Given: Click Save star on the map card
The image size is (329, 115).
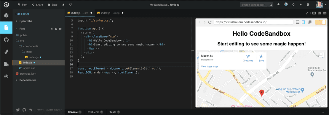Looking at the screenshot, I should pyautogui.click(x=261, y=58).
